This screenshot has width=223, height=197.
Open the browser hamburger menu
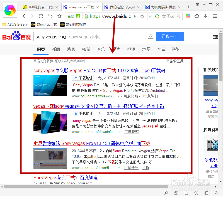pos(215,16)
